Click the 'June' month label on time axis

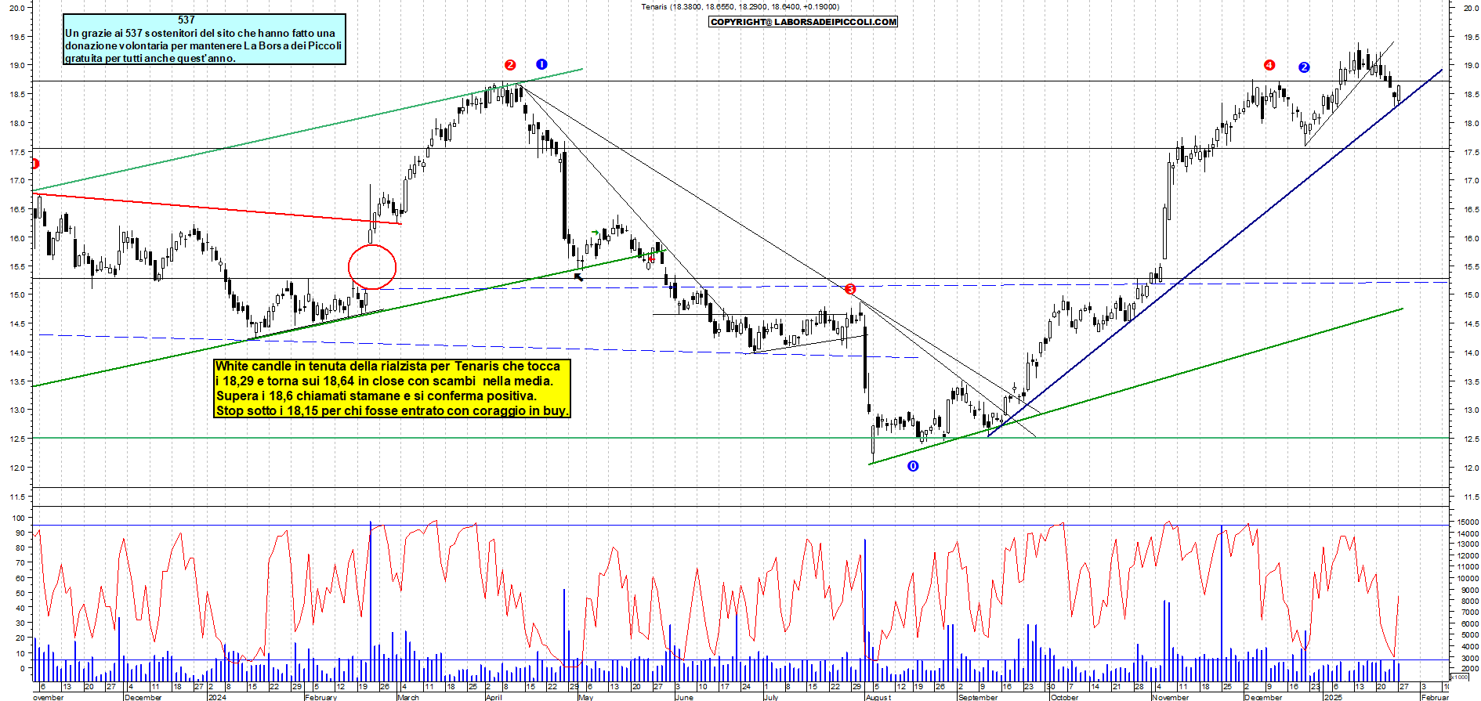pyautogui.click(x=684, y=697)
